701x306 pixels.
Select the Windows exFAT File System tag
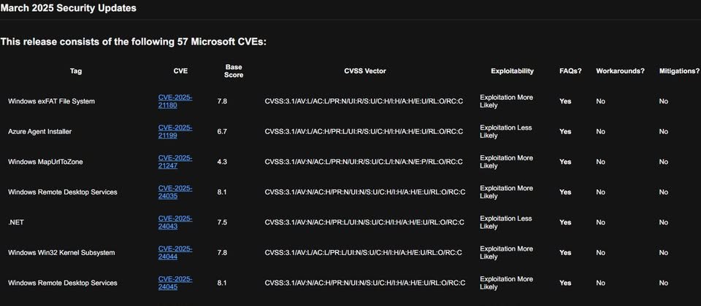[x=51, y=101]
